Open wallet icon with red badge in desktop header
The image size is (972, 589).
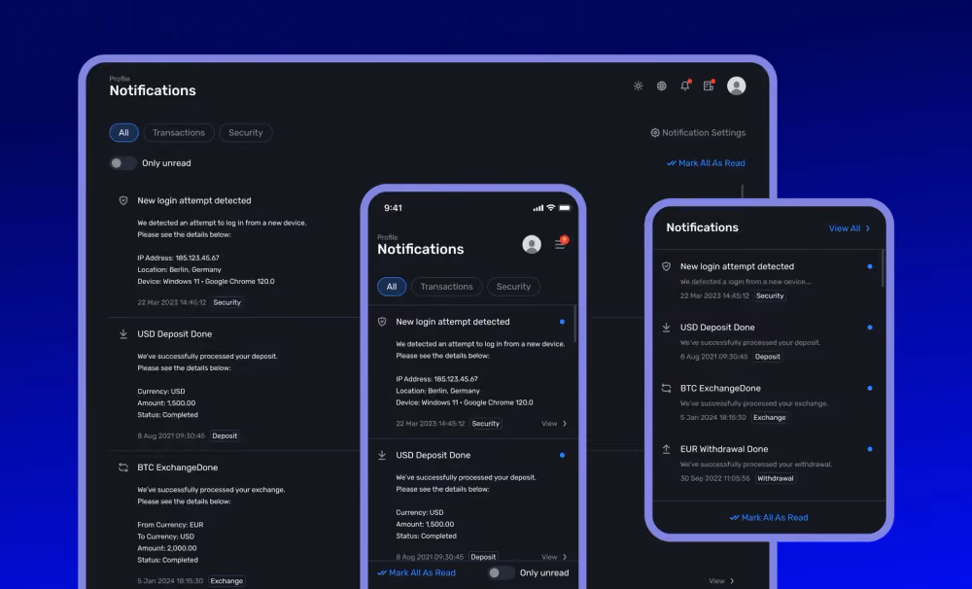click(709, 86)
